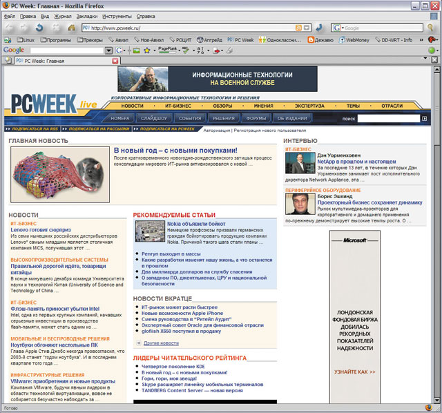
Task: Show more bookmarks with the » chevron
Action: coord(421,40)
